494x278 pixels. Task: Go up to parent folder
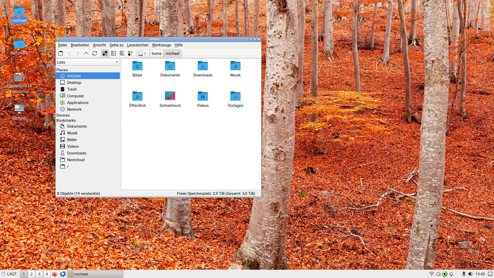tap(86, 53)
